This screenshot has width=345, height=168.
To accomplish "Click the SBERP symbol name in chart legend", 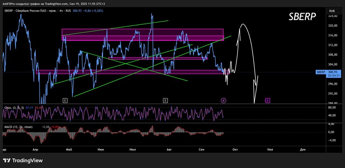I will pos(9,11).
